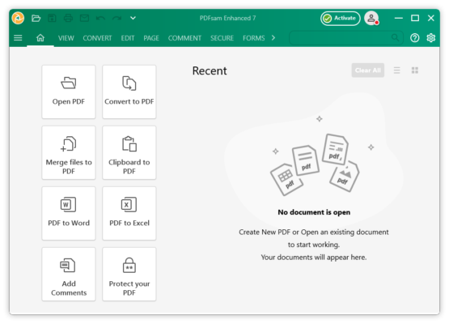Image resolution: width=449 pixels, height=324 pixels.
Task: Select the FORMS tab
Action: click(254, 38)
